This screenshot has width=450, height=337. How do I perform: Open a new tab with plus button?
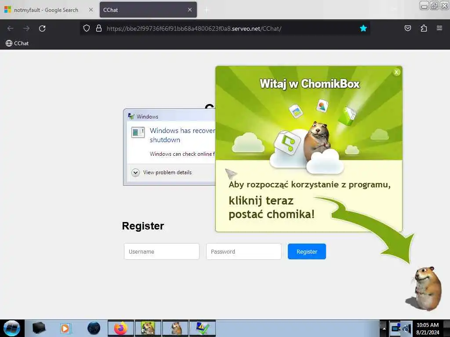[x=206, y=10]
